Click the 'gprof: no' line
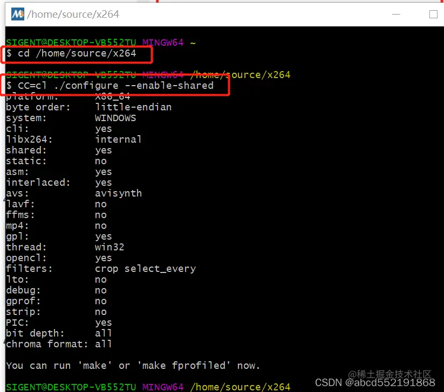 pyautogui.click(x=56, y=301)
